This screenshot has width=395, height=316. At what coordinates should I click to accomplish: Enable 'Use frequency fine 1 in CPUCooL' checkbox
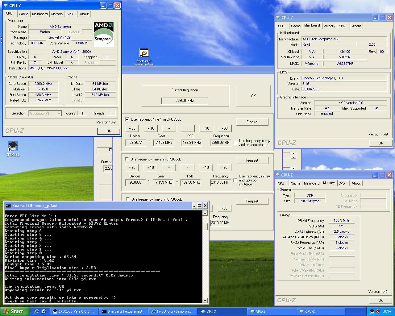click(127, 119)
